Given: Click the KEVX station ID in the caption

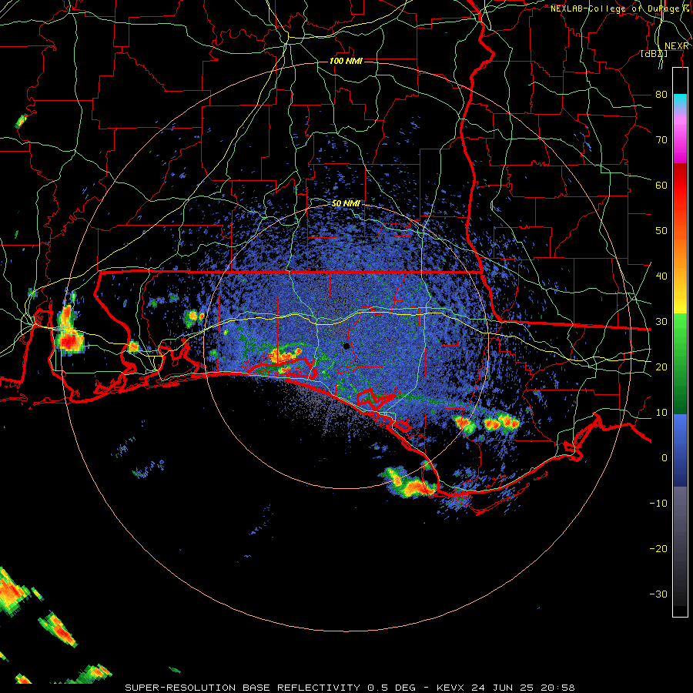Looking at the screenshot, I should point(450,688).
